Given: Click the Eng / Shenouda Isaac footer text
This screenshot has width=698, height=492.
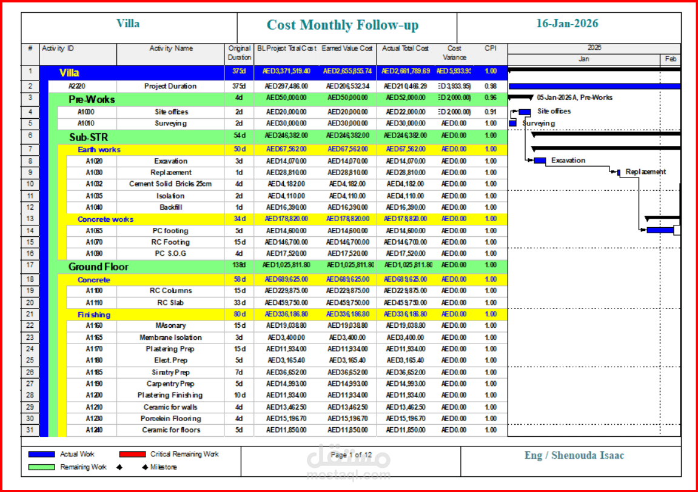Looking at the screenshot, I should (x=574, y=454).
